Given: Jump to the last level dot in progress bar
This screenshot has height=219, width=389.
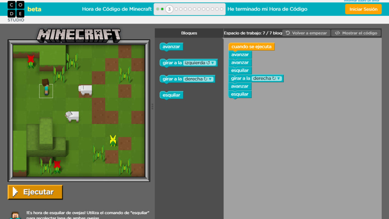Looking at the screenshot, I should tap(221, 9).
